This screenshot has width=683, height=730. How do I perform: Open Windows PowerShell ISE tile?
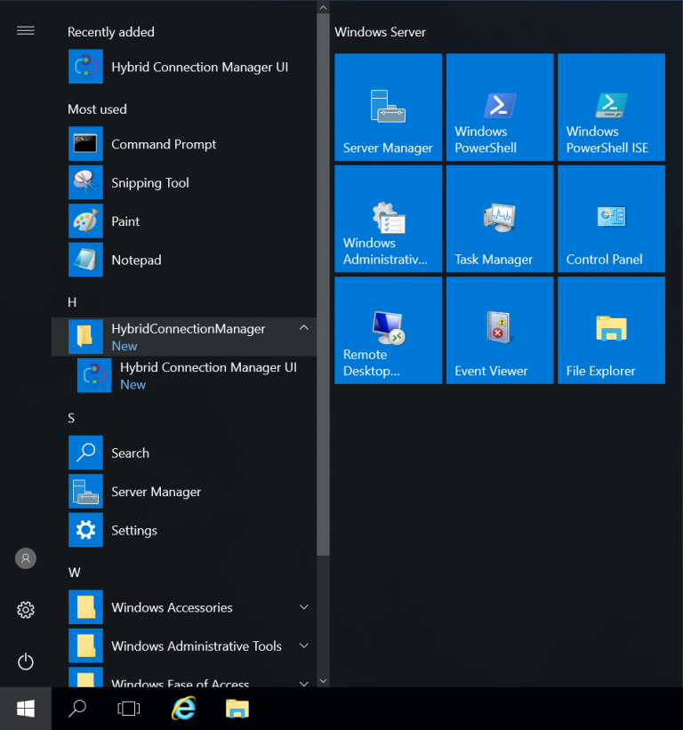click(x=611, y=107)
